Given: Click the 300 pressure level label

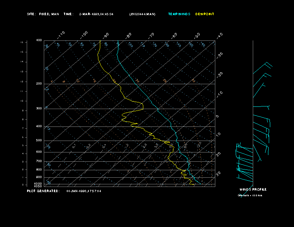Looking at the screenshot, I should [39, 109].
